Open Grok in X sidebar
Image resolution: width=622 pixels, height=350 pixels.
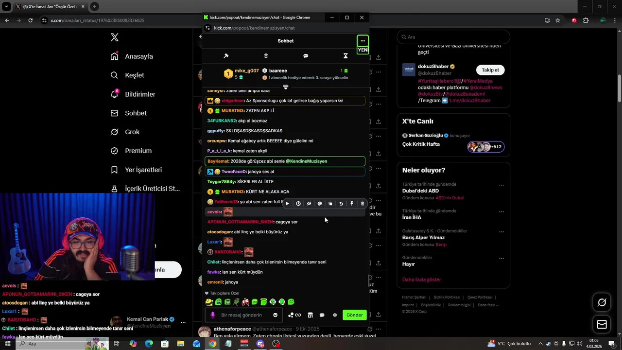tap(125, 132)
